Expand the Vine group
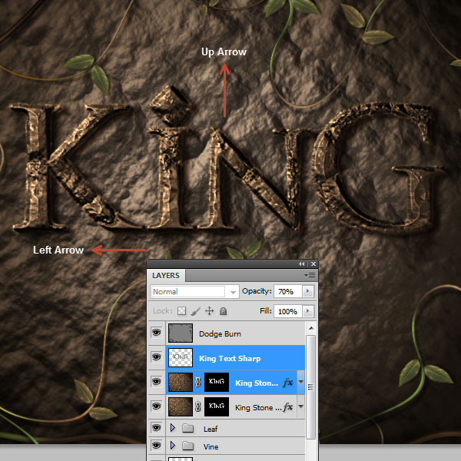Image resolution: width=461 pixels, height=461 pixels. click(x=173, y=446)
